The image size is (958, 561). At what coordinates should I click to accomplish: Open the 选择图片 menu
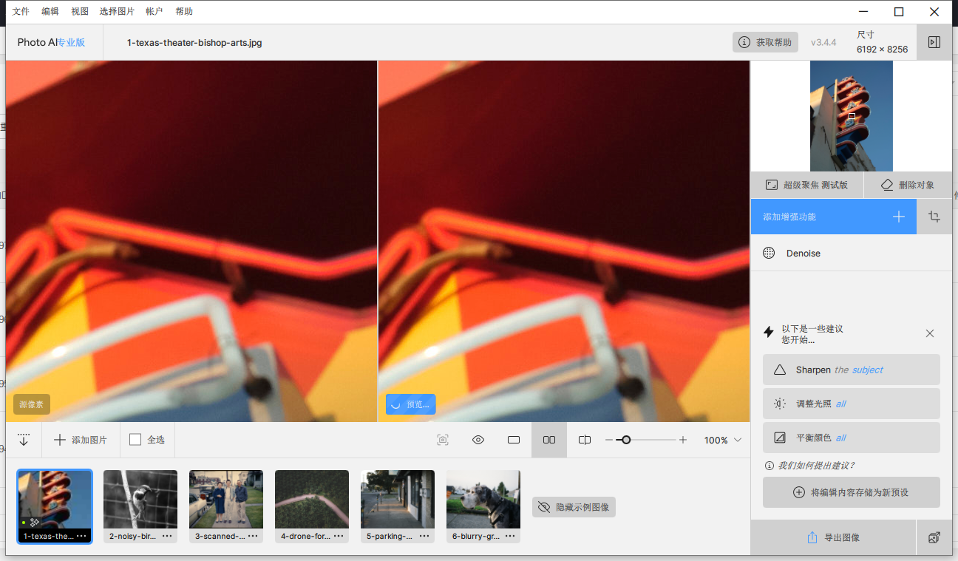(117, 12)
